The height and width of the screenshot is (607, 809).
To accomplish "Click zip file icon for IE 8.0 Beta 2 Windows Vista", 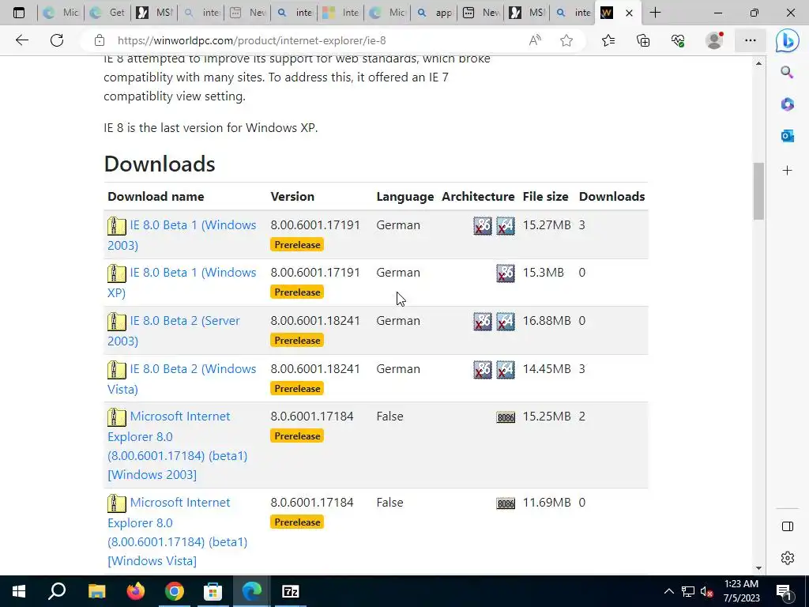I will tap(117, 370).
